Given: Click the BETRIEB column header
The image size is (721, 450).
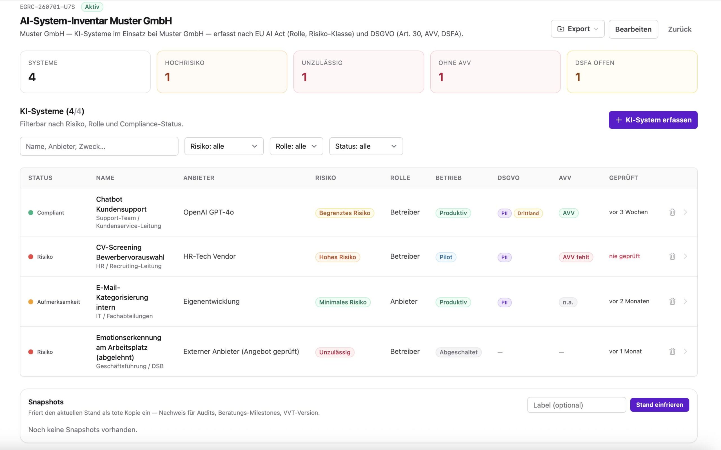Looking at the screenshot, I should [448, 178].
